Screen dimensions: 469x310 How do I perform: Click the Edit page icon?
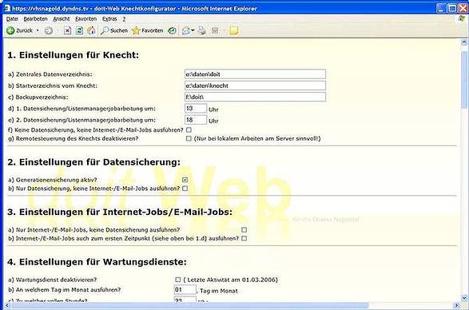pos(215,30)
